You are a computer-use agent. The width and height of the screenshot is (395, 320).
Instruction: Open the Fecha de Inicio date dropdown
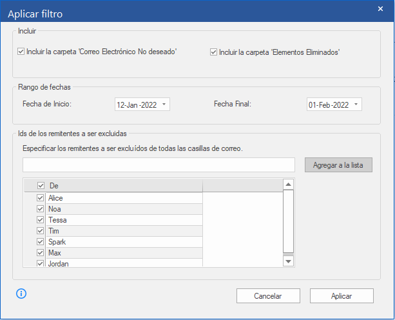pos(164,105)
